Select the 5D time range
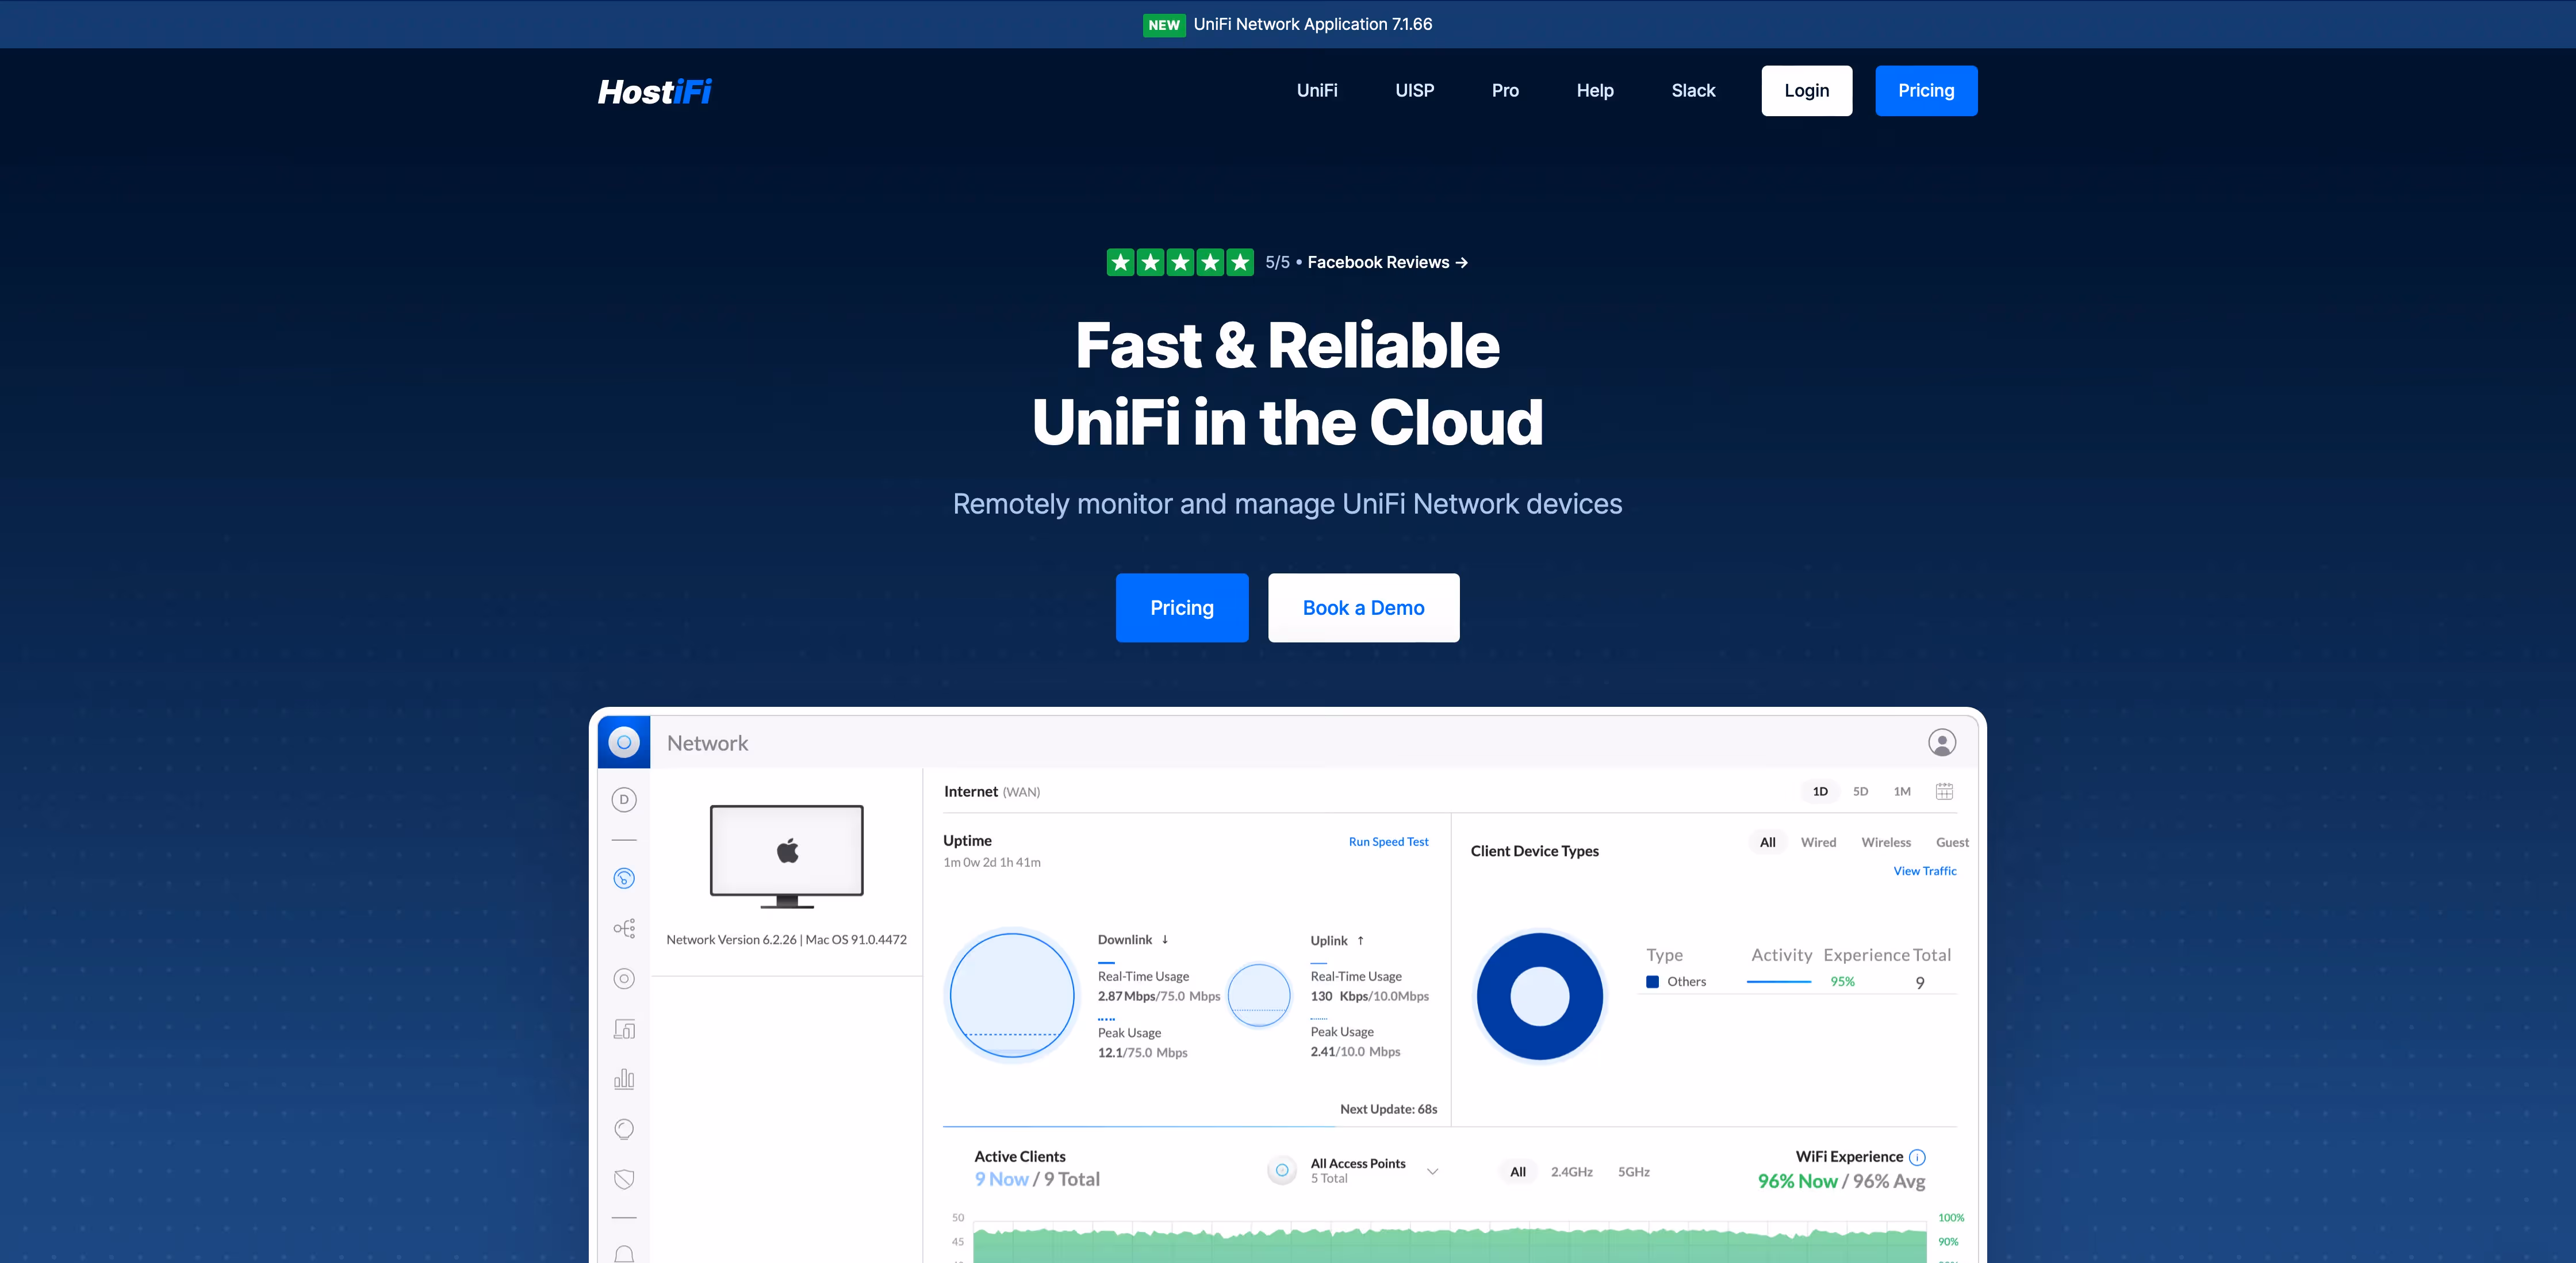Image resolution: width=2576 pixels, height=1263 pixels. (x=1860, y=791)
